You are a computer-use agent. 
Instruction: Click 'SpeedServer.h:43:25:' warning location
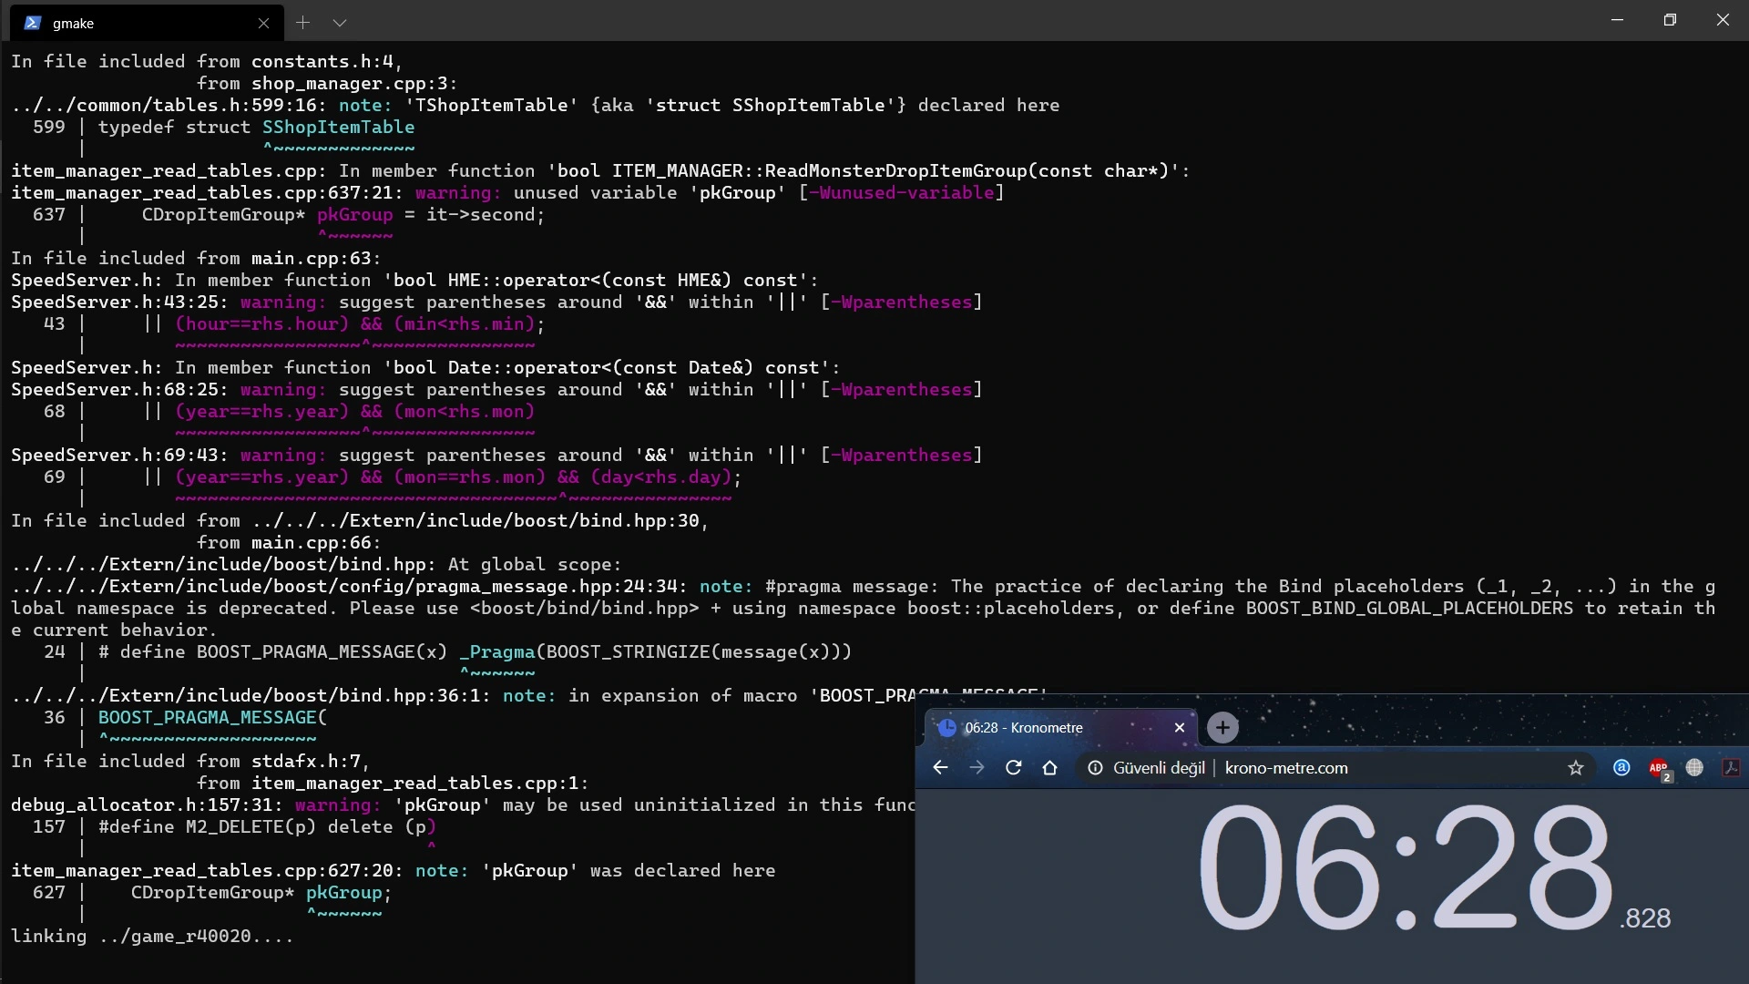point(120,302)
